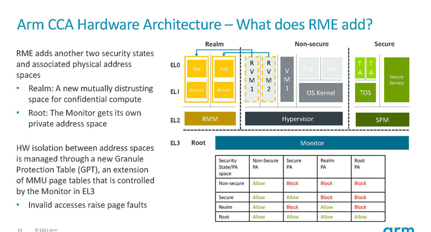The width and height of the screenshot is (431, 232).
Task: Click the bullet "Realm: A new mutually distrusting"
Action: point(91,94)
